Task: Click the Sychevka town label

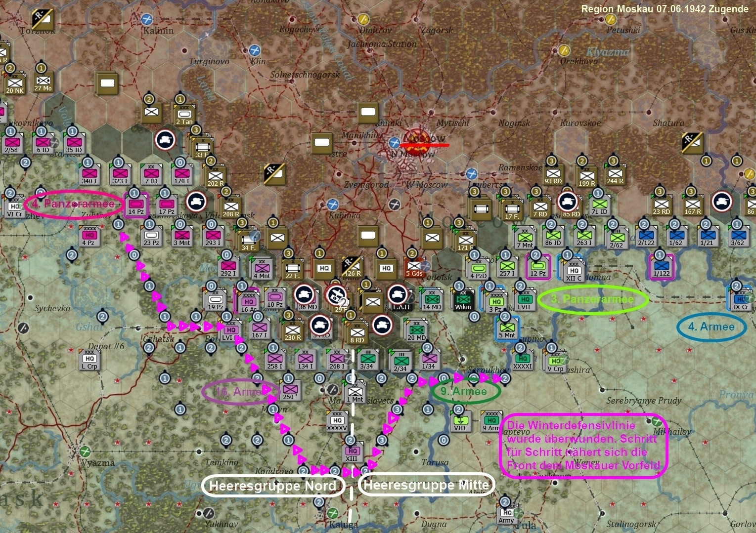Action: [52, 308]
